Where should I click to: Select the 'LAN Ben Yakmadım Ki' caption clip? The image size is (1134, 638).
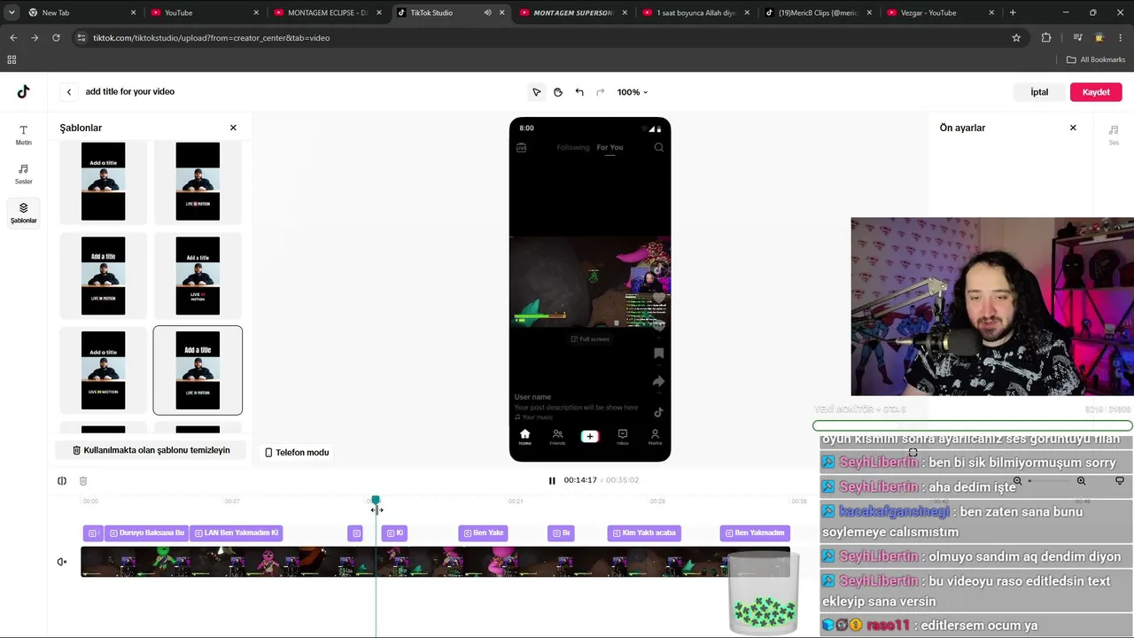[237, 533]
